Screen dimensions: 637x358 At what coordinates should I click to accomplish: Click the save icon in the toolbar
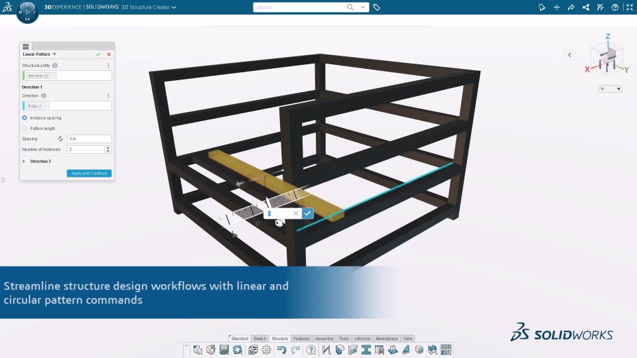click(x=224, y=349)
